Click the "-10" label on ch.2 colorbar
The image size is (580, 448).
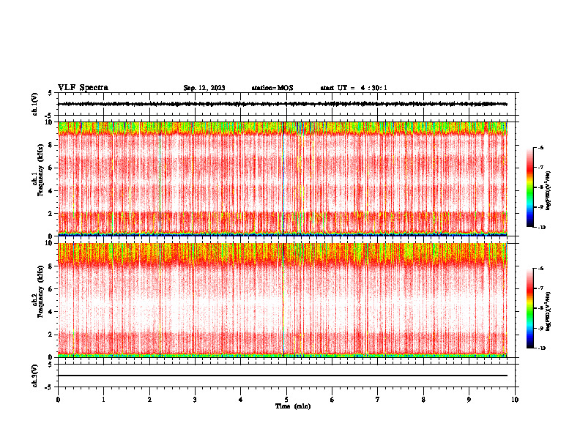tap(541, 348)
